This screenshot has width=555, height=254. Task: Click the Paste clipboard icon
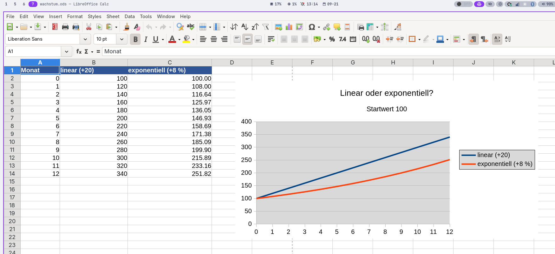point(109,27)
